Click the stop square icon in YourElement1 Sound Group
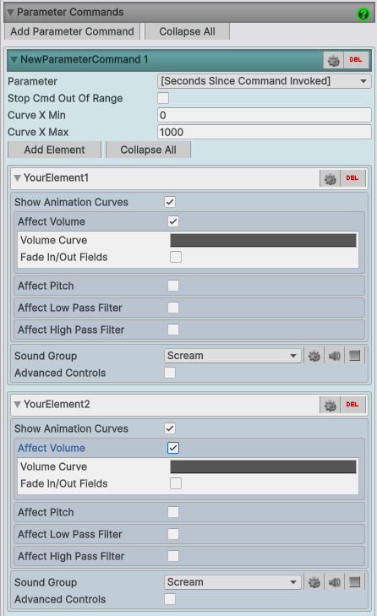 (354, 356)
